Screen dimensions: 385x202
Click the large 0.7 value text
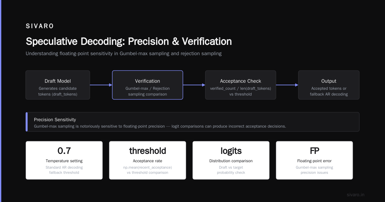coord(64,151)
